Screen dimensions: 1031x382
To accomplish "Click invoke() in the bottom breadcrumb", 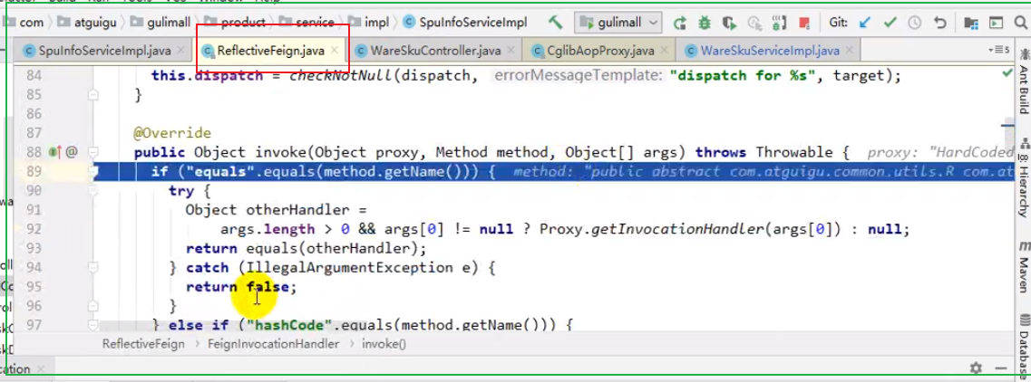I will [384, 343].
